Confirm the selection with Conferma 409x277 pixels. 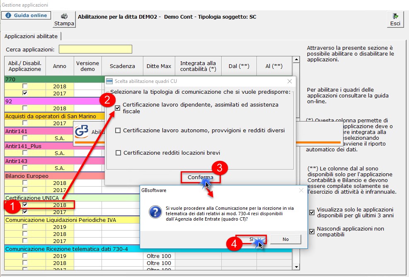pos(200,177)
